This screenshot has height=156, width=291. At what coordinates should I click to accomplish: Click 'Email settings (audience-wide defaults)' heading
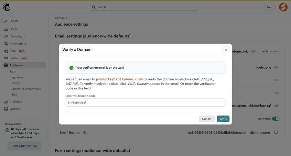point(92,36)
